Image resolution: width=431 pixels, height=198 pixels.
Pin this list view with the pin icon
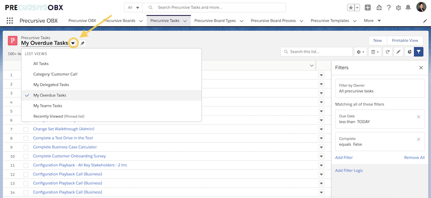(82, 43)
